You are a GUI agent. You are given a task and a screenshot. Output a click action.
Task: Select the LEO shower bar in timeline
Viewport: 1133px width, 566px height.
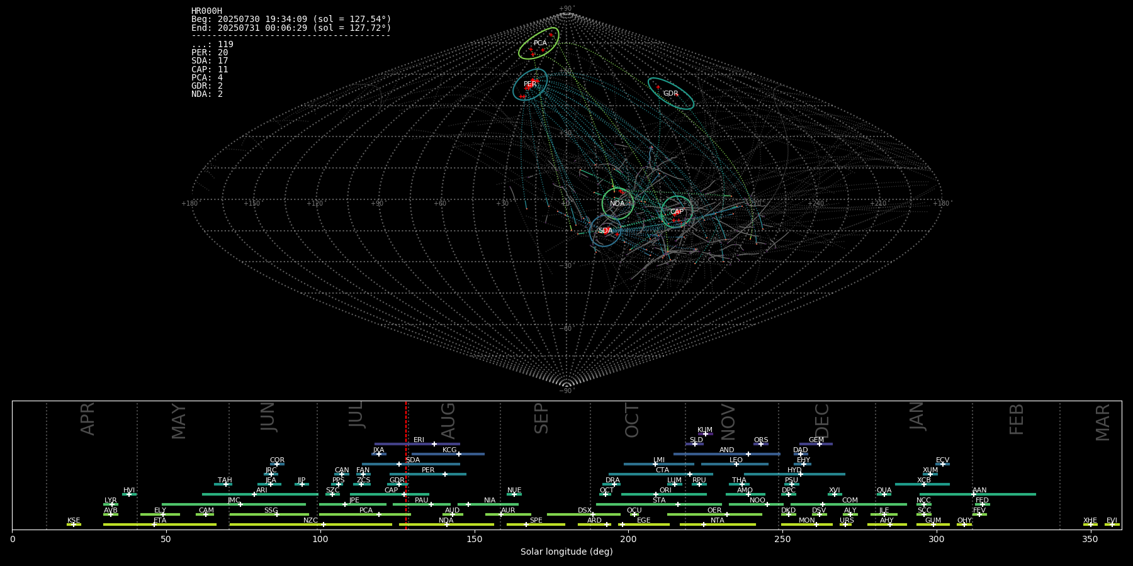tap(735, 464)
